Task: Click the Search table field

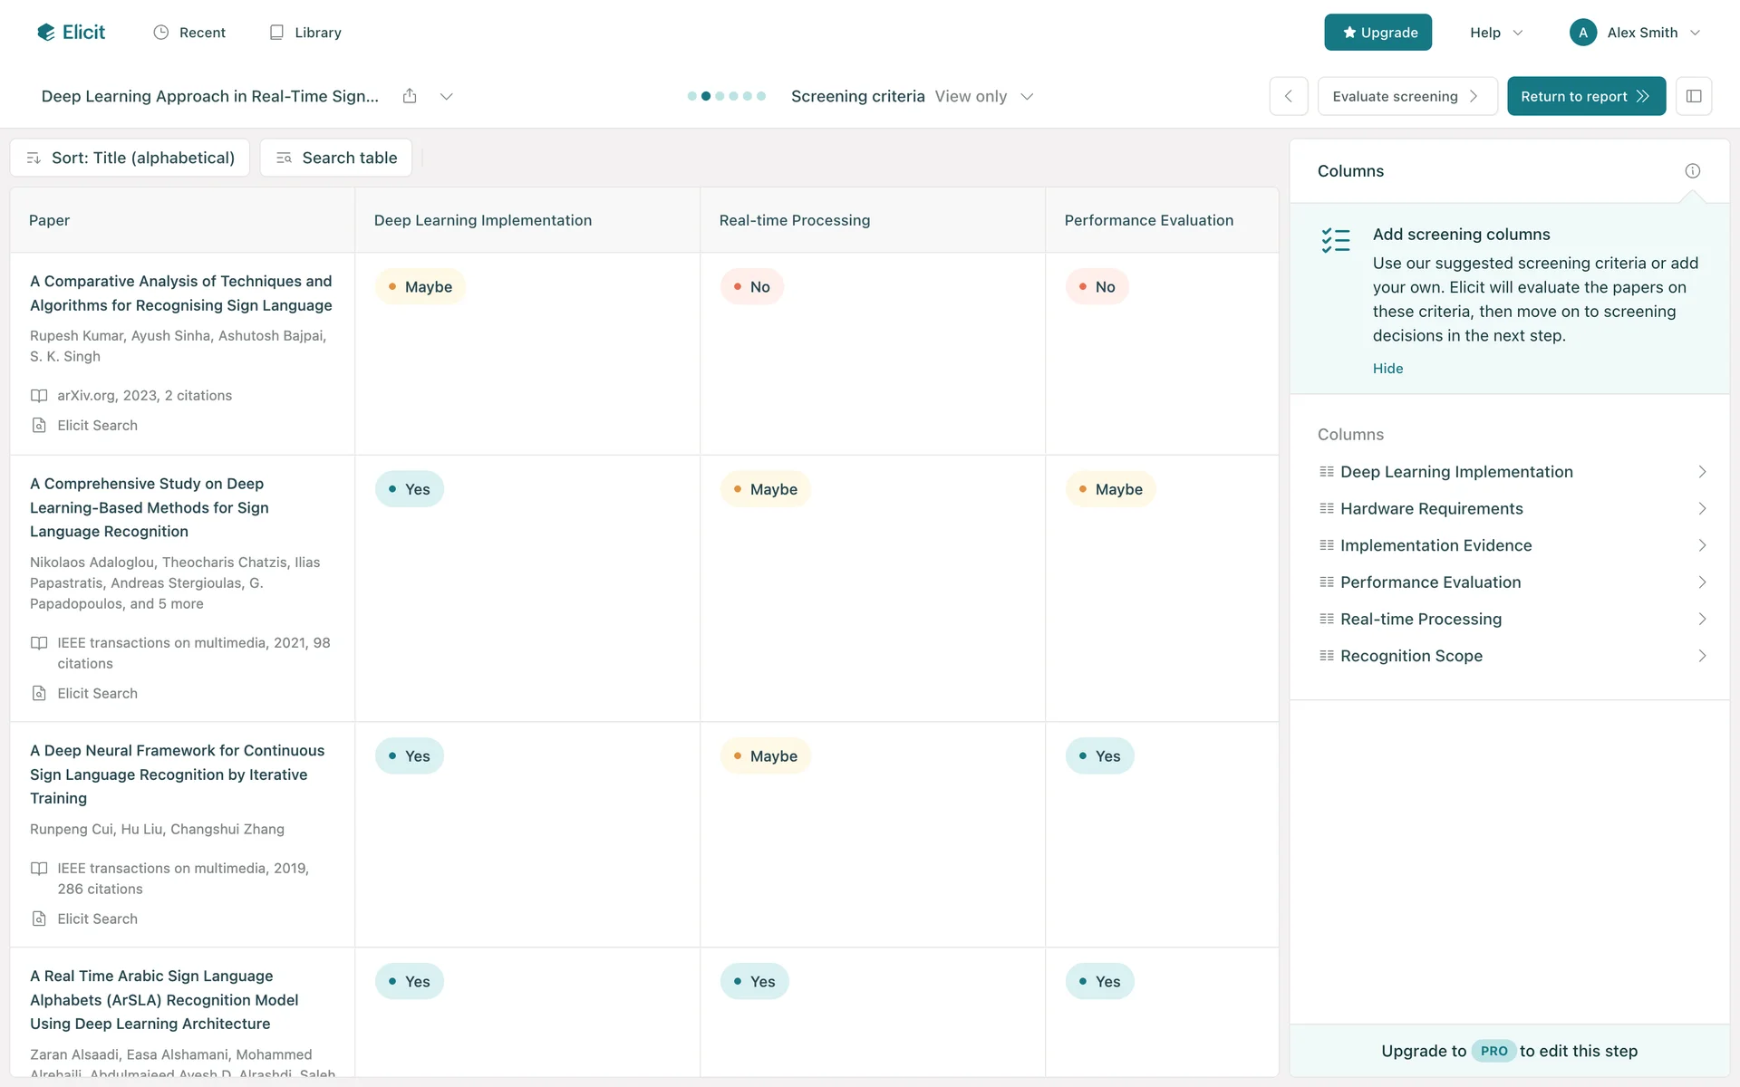Action: pos(336,158)
